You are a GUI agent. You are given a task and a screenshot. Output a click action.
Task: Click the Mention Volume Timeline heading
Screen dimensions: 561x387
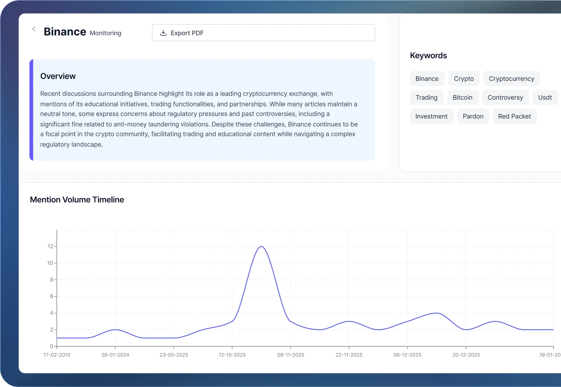click(77, 200)
